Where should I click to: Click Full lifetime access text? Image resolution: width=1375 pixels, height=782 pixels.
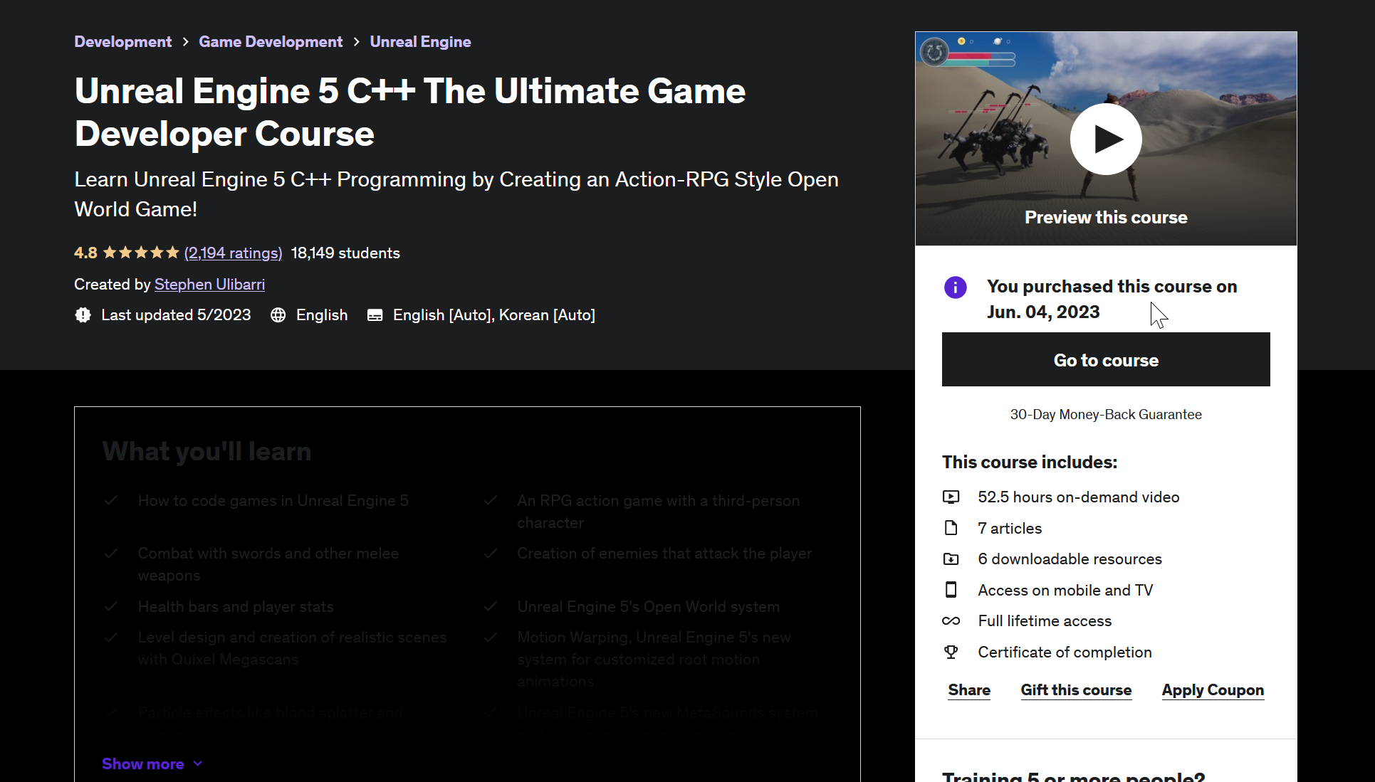tap(1045, 621)
